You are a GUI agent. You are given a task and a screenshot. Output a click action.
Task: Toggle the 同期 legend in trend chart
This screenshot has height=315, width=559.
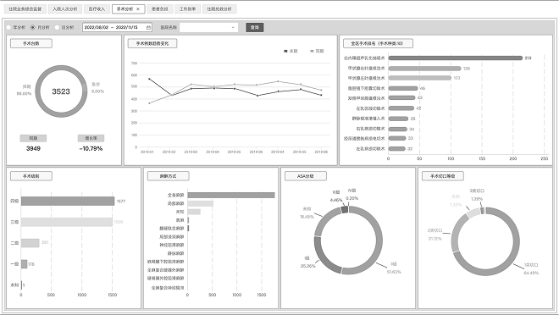317,52
